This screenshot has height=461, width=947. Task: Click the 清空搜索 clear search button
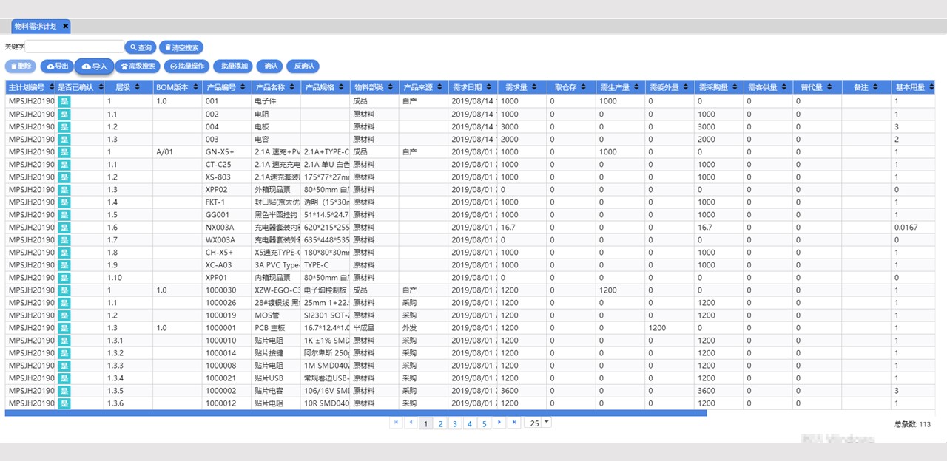pyautogui.click(x=181, y=47)
